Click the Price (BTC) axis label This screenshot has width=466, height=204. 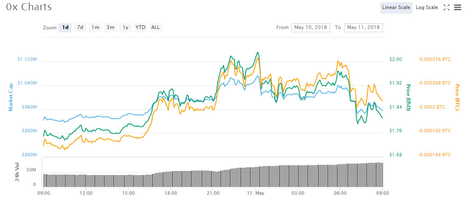tap(457, 97)
